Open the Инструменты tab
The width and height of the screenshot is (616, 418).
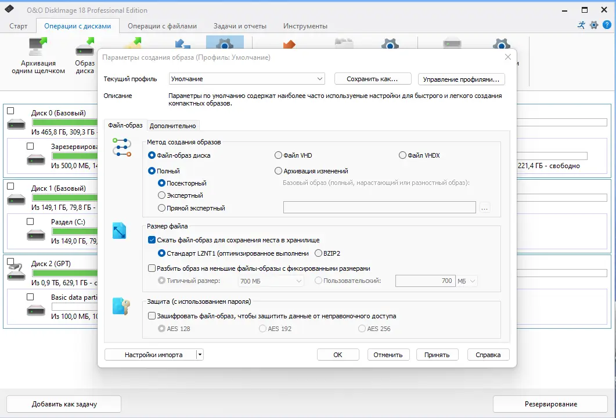coord(305,26)
